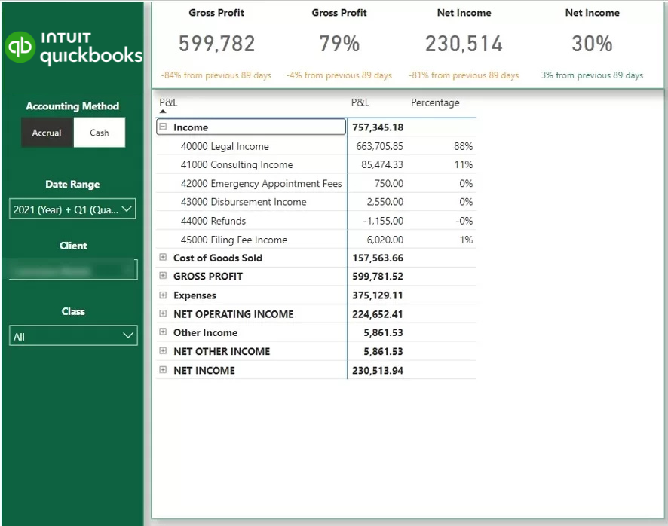Click the Percentage column header
Viewport: 668px width, 526px height.
point(435,102)
